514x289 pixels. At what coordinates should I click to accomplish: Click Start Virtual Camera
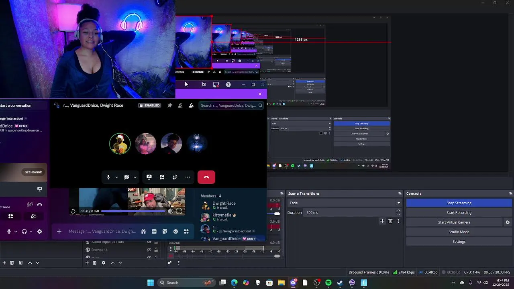tap(454, 222)
